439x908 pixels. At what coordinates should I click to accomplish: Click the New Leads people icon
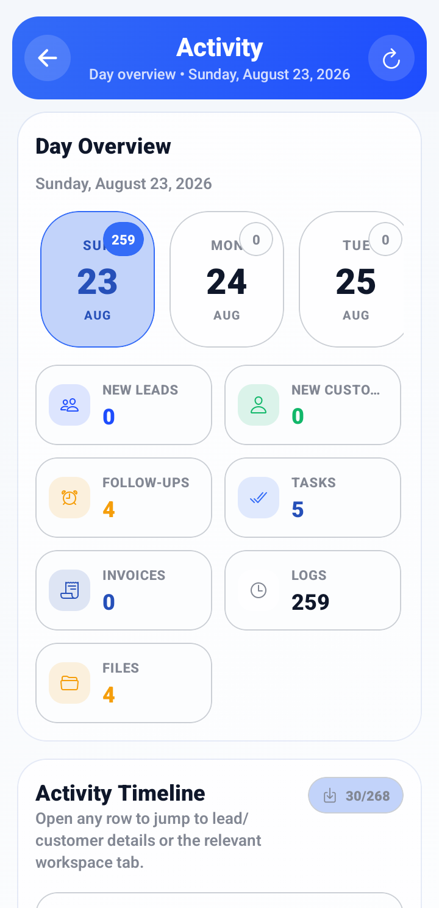pyautogui.click(x=70, y=405)
